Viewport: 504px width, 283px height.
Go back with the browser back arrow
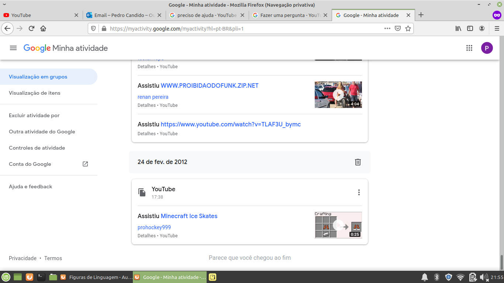tap(7, 28)
